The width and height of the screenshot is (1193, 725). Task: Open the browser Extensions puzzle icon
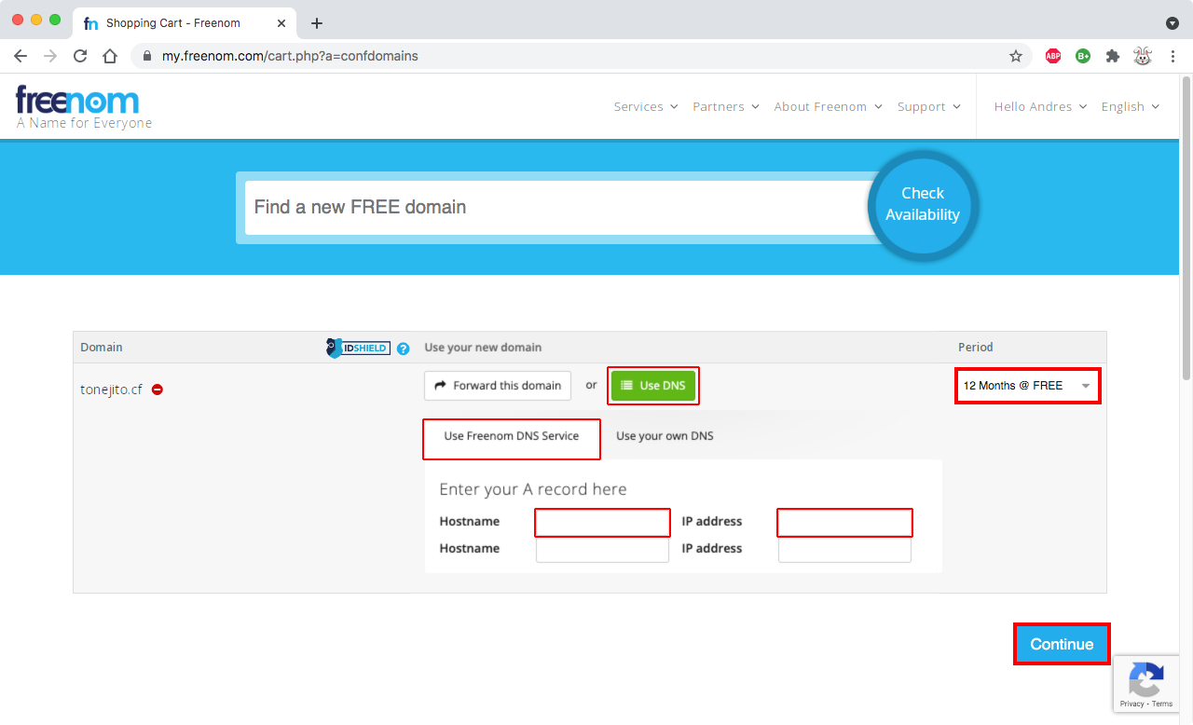tap(1112, 56)
